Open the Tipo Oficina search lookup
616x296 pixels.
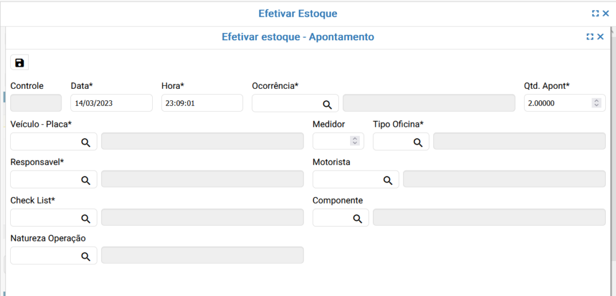[x=417, y=142]
